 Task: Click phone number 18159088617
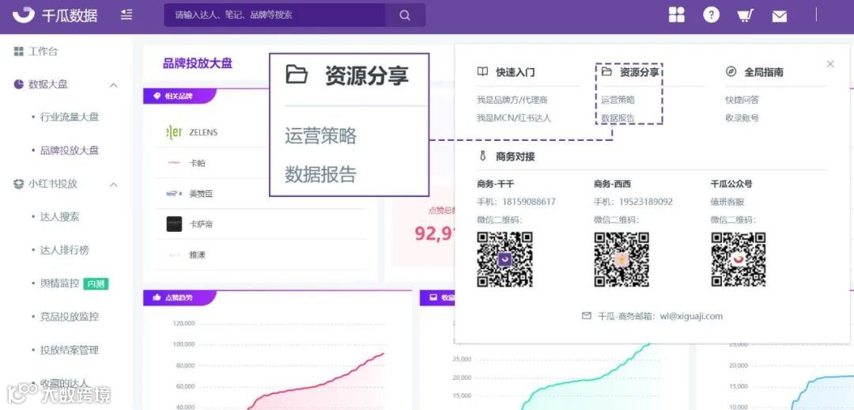point(528,202)
